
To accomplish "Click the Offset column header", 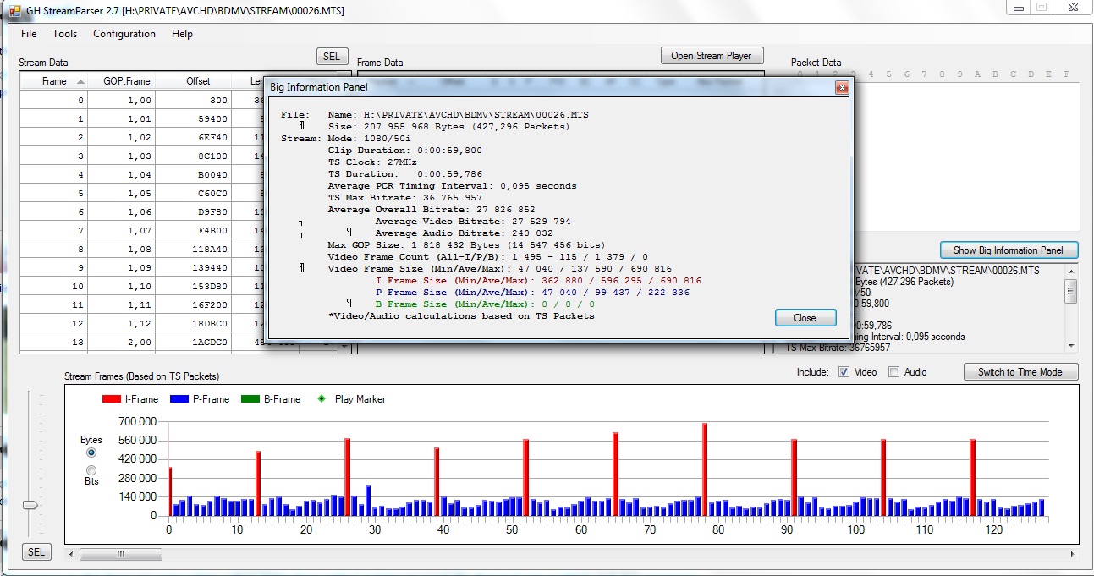I will [199, 81].
